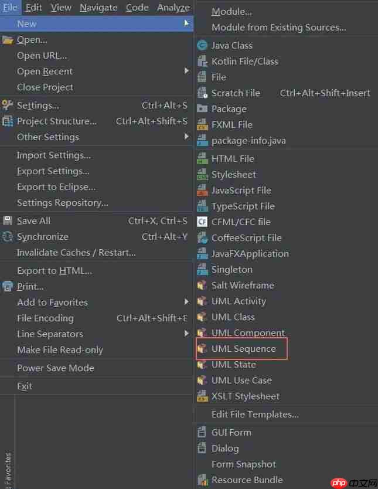Click the JavaFXApplication icon

coord(202,253)
